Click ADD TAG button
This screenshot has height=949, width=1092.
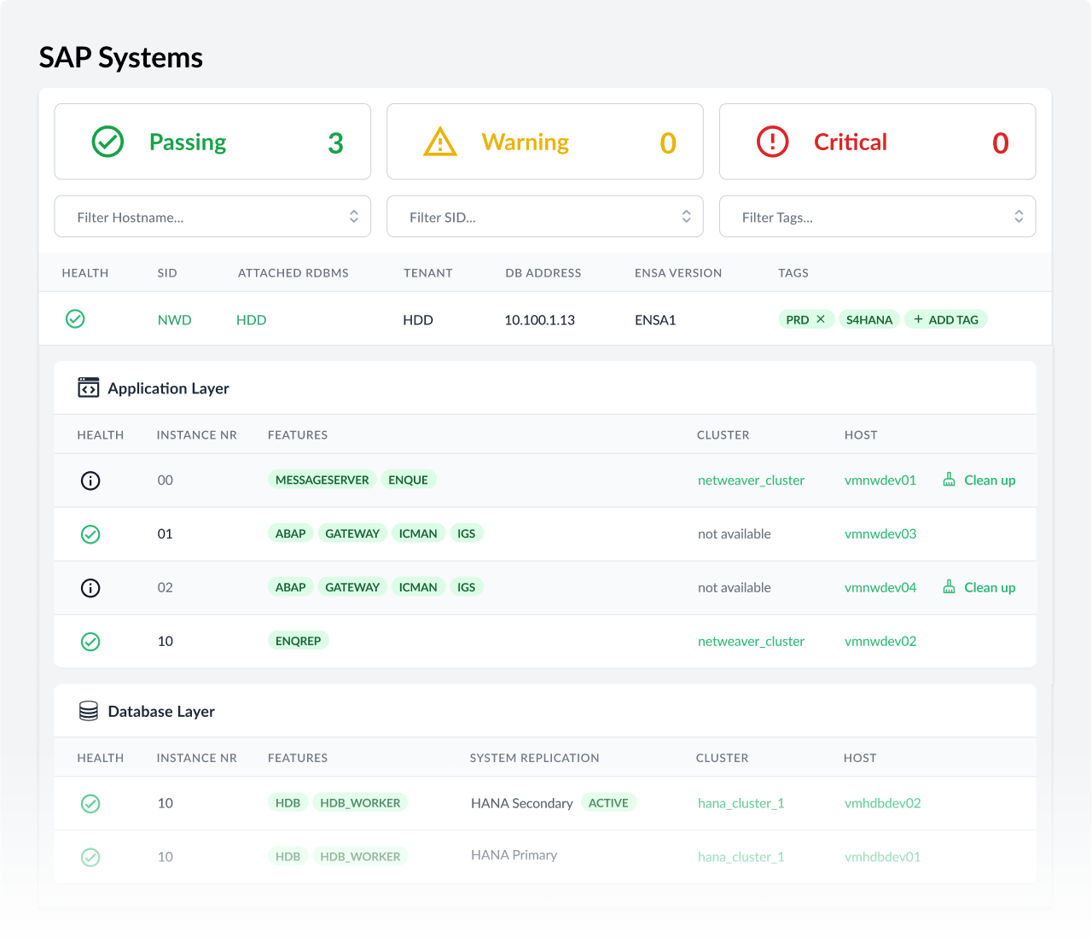click(946, 319)
